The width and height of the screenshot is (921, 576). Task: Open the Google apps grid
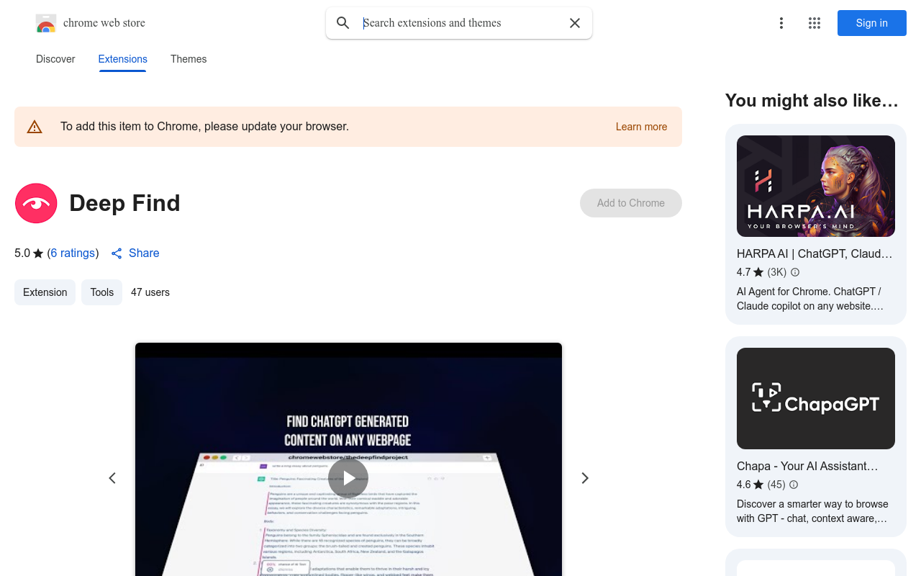(x=815, y=23)
